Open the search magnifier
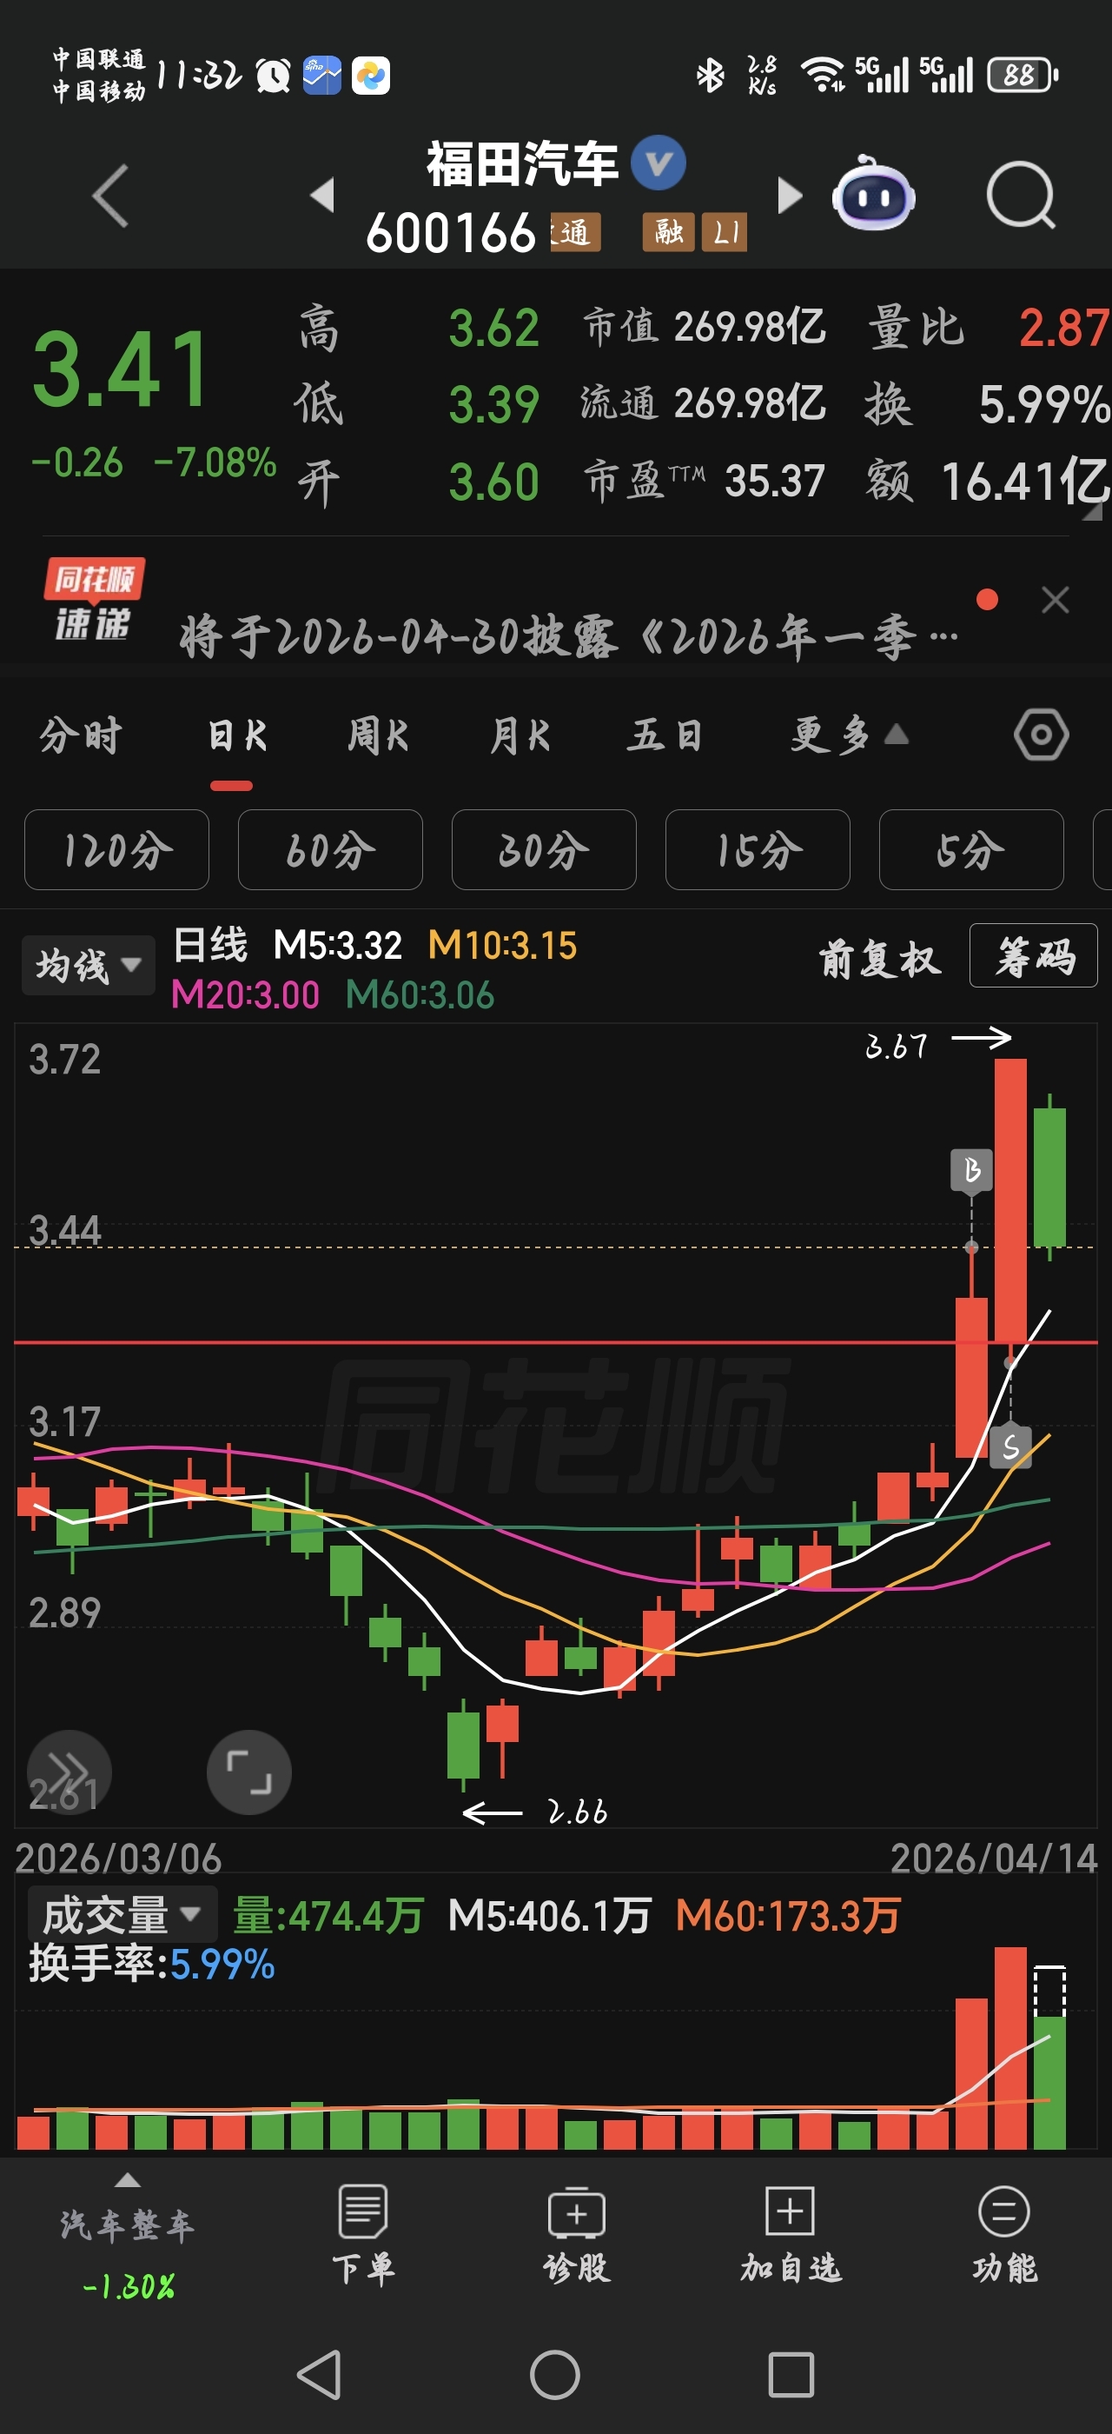The width and height of the screenshot is (1112, 2434). 1021,195
